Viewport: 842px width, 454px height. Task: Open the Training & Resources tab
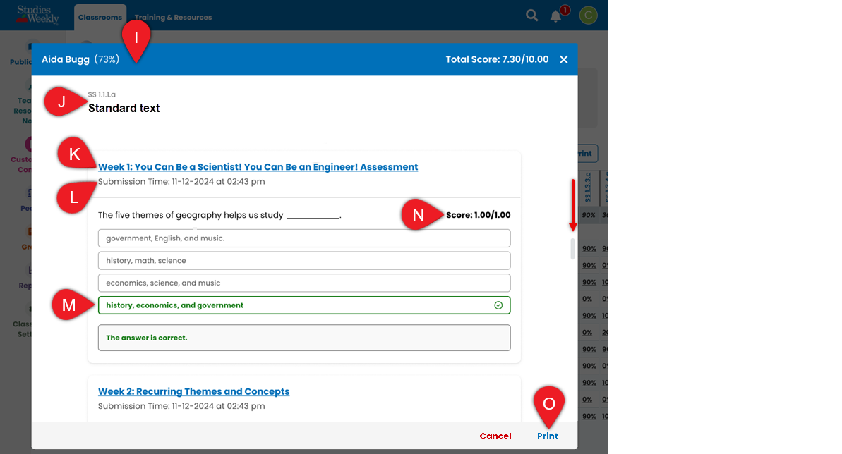tap(173, 17)
